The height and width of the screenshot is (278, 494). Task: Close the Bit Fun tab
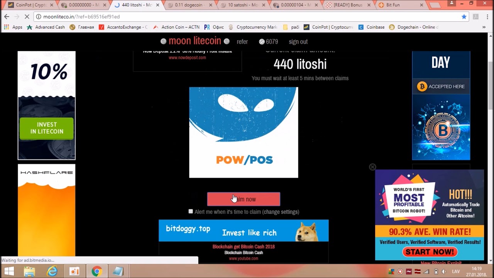(x=421, y=5)
